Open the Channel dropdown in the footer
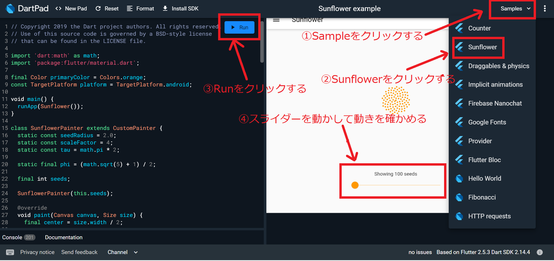Image resolution: width=554 pixels, height=261 pixels. point(123,252)
